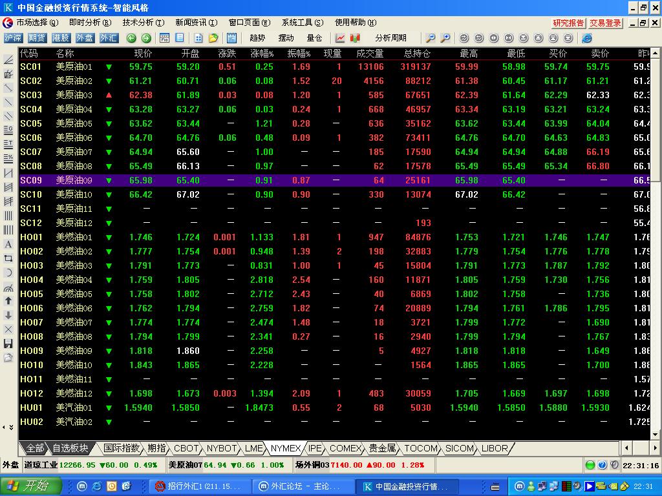Open the notepad icon in the toolbar
The image size is (662, 496).
231,38
